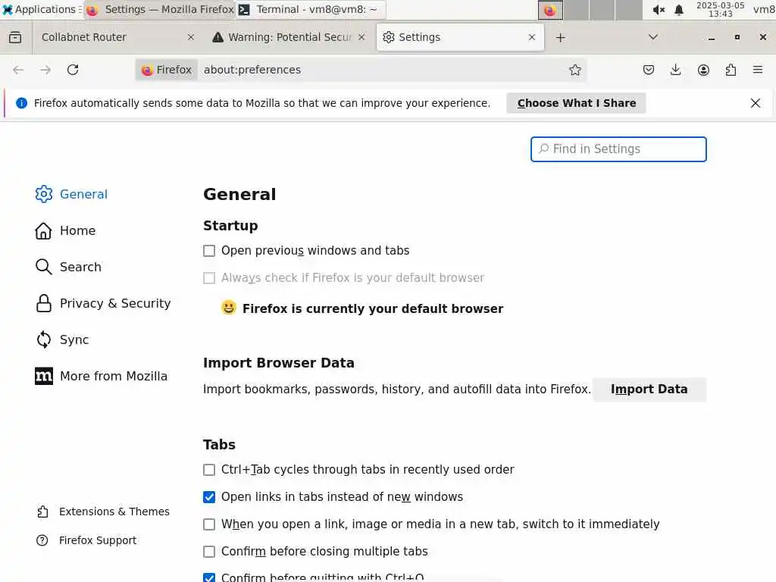
Task: Focus the Find in Settings search box
Action: click(x=618, y=149)
